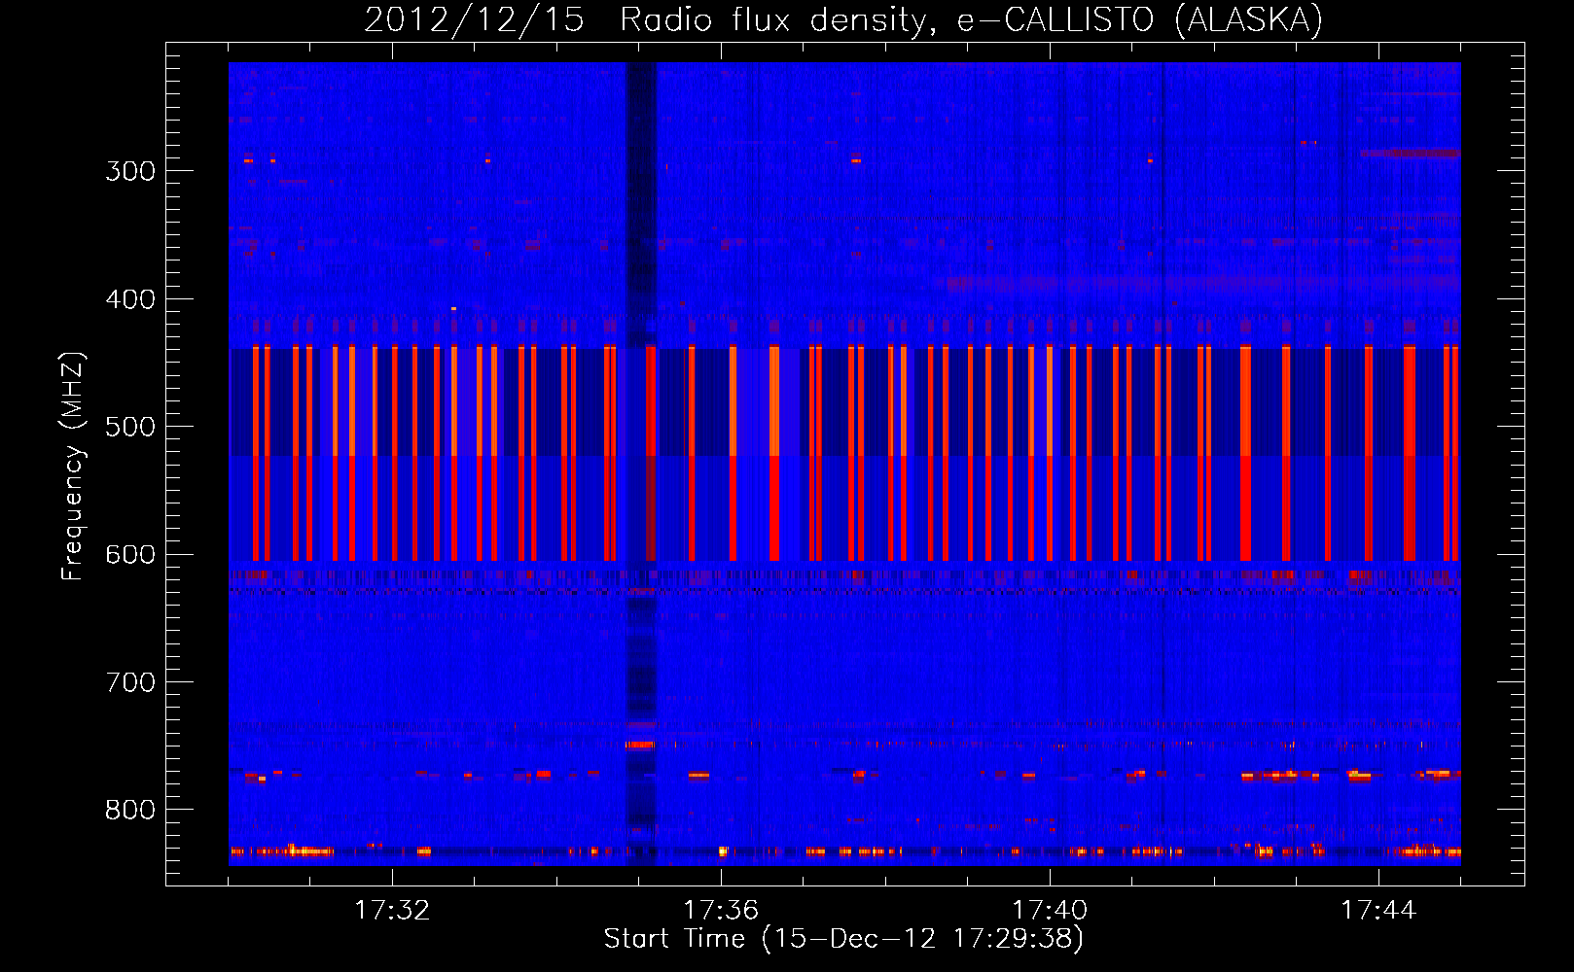Select the 700 frequency tick label
Image resolution: width=1574 pixels, height=972 pixels.
coord(130,682)
